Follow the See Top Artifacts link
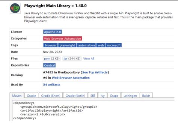The width and height of the screenshot is (178, 138). [x=95, y=72]
